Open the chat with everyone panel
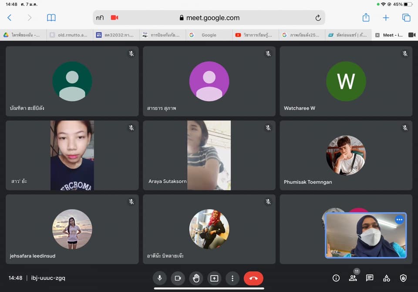Viewport: 418px width, 292px height. (370, 278)
